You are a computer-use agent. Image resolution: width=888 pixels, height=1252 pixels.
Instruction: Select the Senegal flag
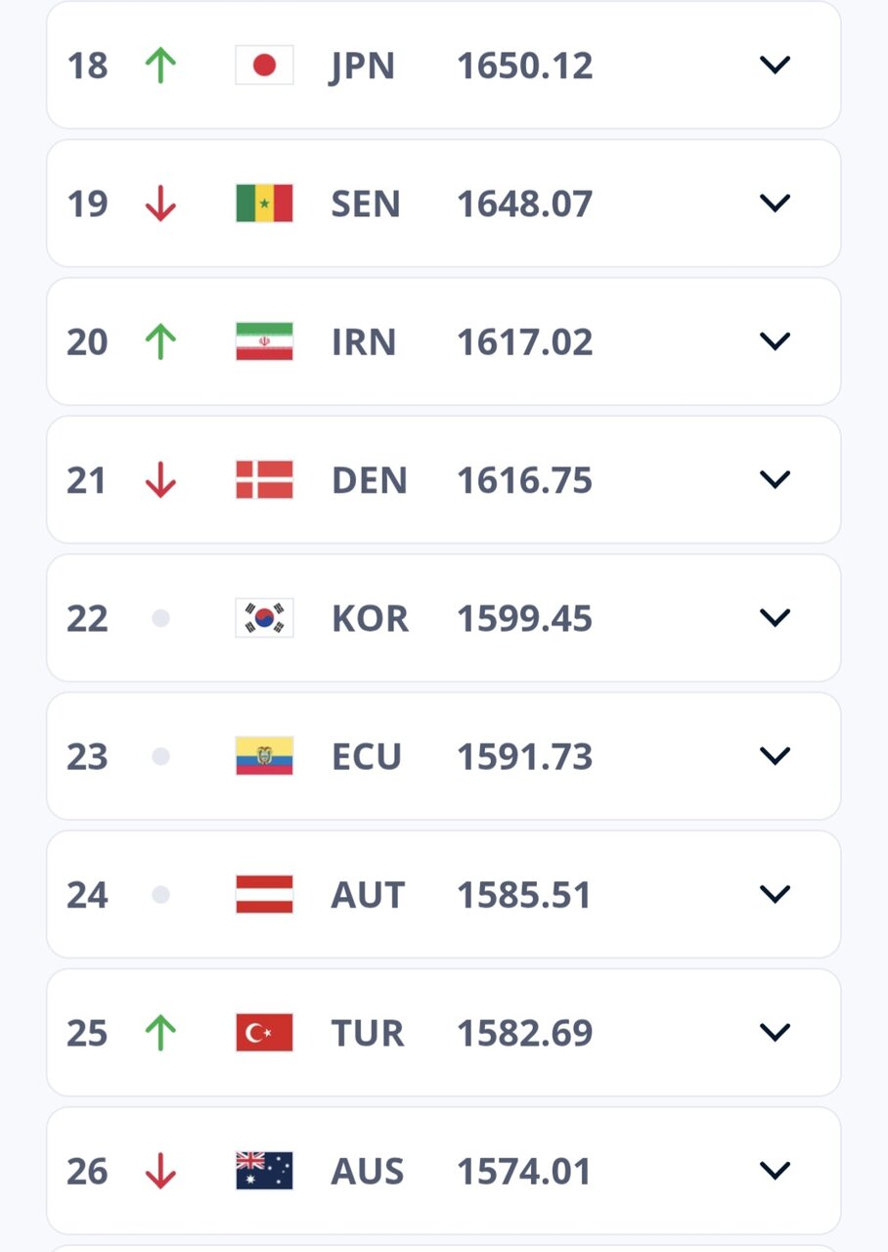(x=262, y=203)
